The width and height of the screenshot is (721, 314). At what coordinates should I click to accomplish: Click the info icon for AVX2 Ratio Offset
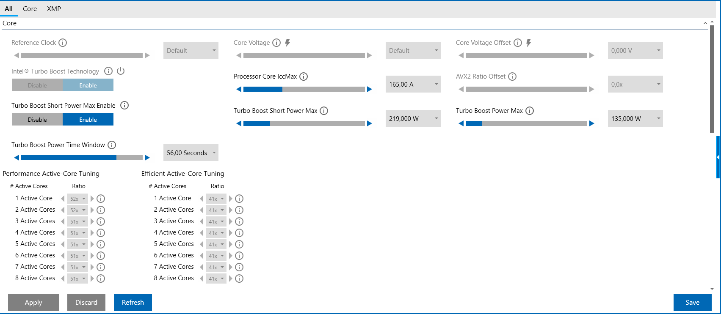(x=512, y=76)
